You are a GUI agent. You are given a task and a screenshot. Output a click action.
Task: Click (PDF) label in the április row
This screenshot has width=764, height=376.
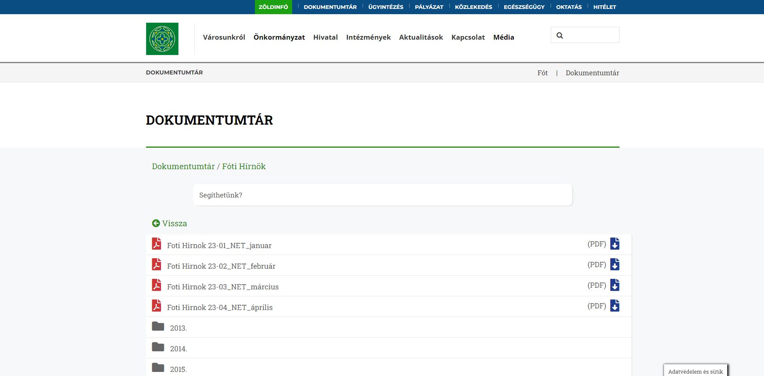pyautogui.click(x=597, y=306)
